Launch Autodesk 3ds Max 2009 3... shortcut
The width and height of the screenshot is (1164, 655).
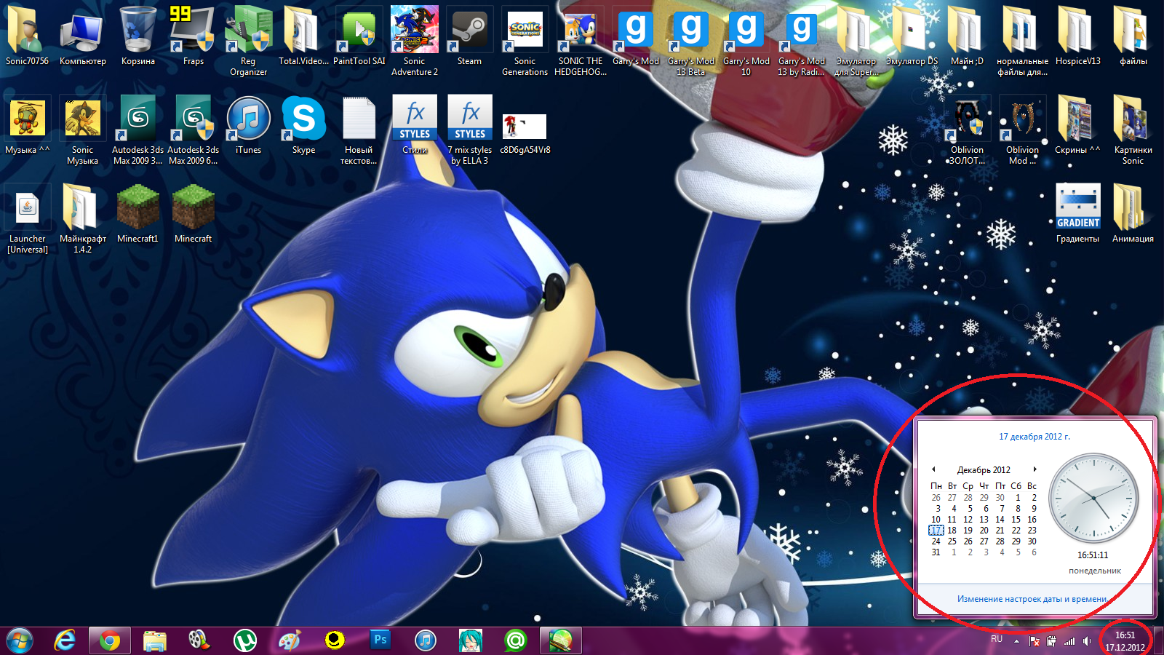point(137,130)
